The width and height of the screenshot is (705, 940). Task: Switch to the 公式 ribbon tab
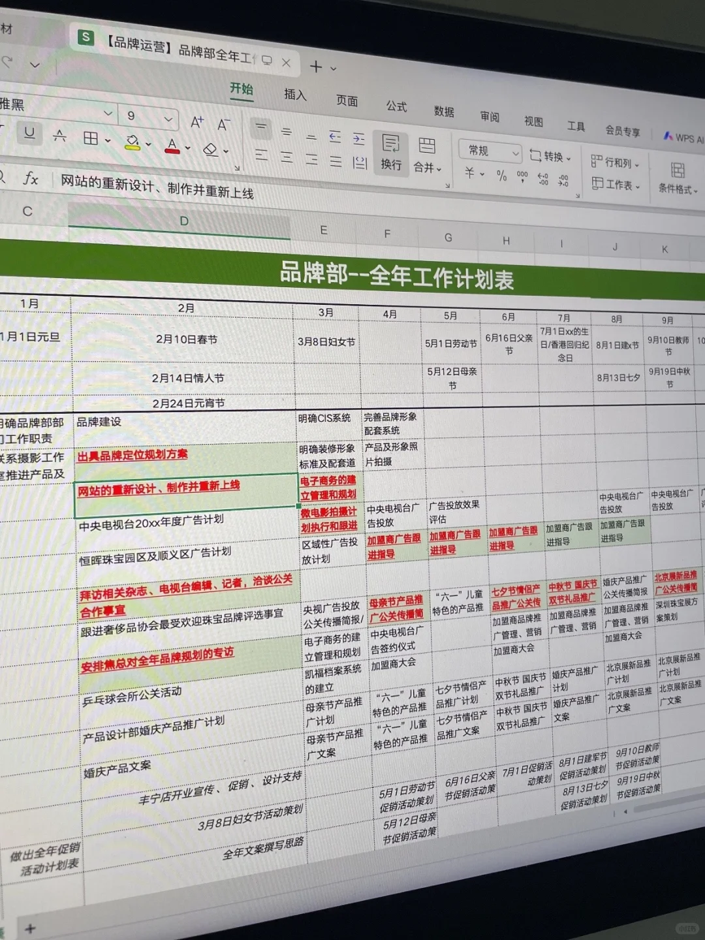(396, 106)
